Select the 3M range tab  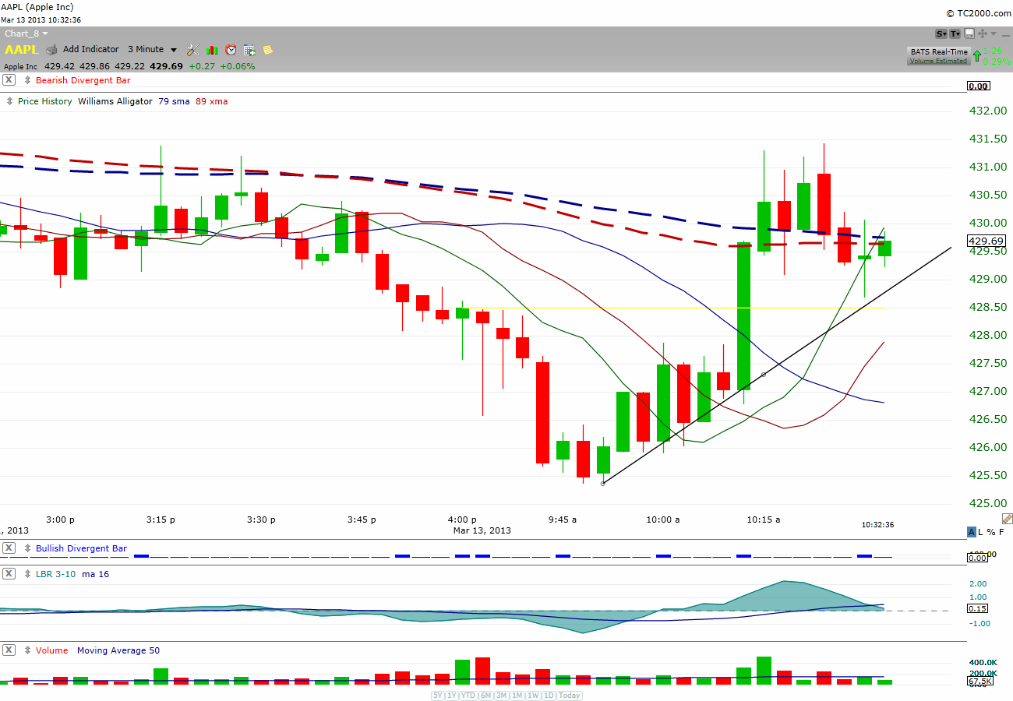501,696
